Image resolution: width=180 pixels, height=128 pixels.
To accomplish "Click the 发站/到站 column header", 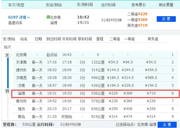I will [x=54, y=5].
